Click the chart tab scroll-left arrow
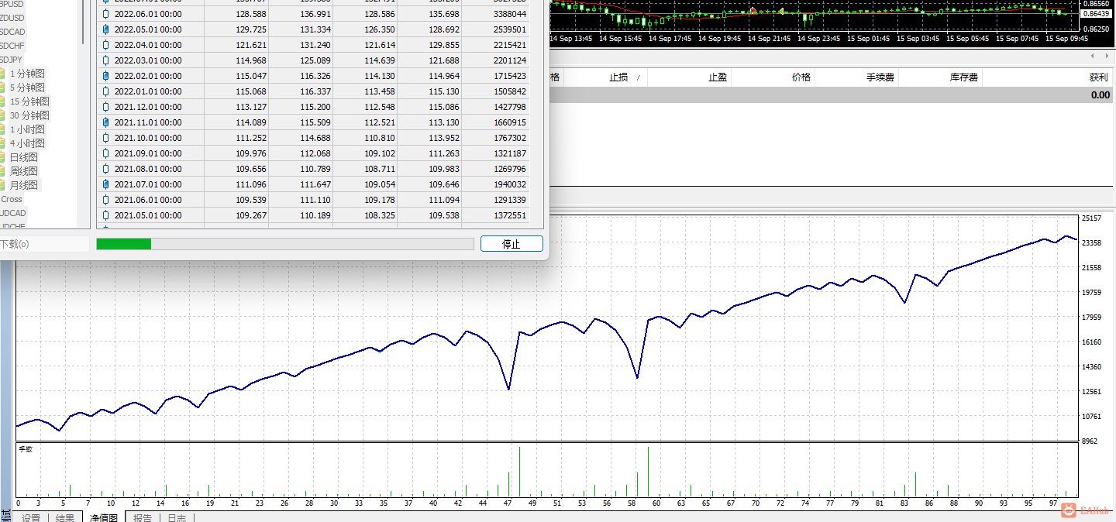The image size is (1116, 522). (1093, 56)
